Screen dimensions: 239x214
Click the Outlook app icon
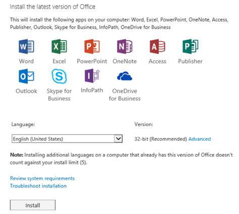(x=26, y=76)
